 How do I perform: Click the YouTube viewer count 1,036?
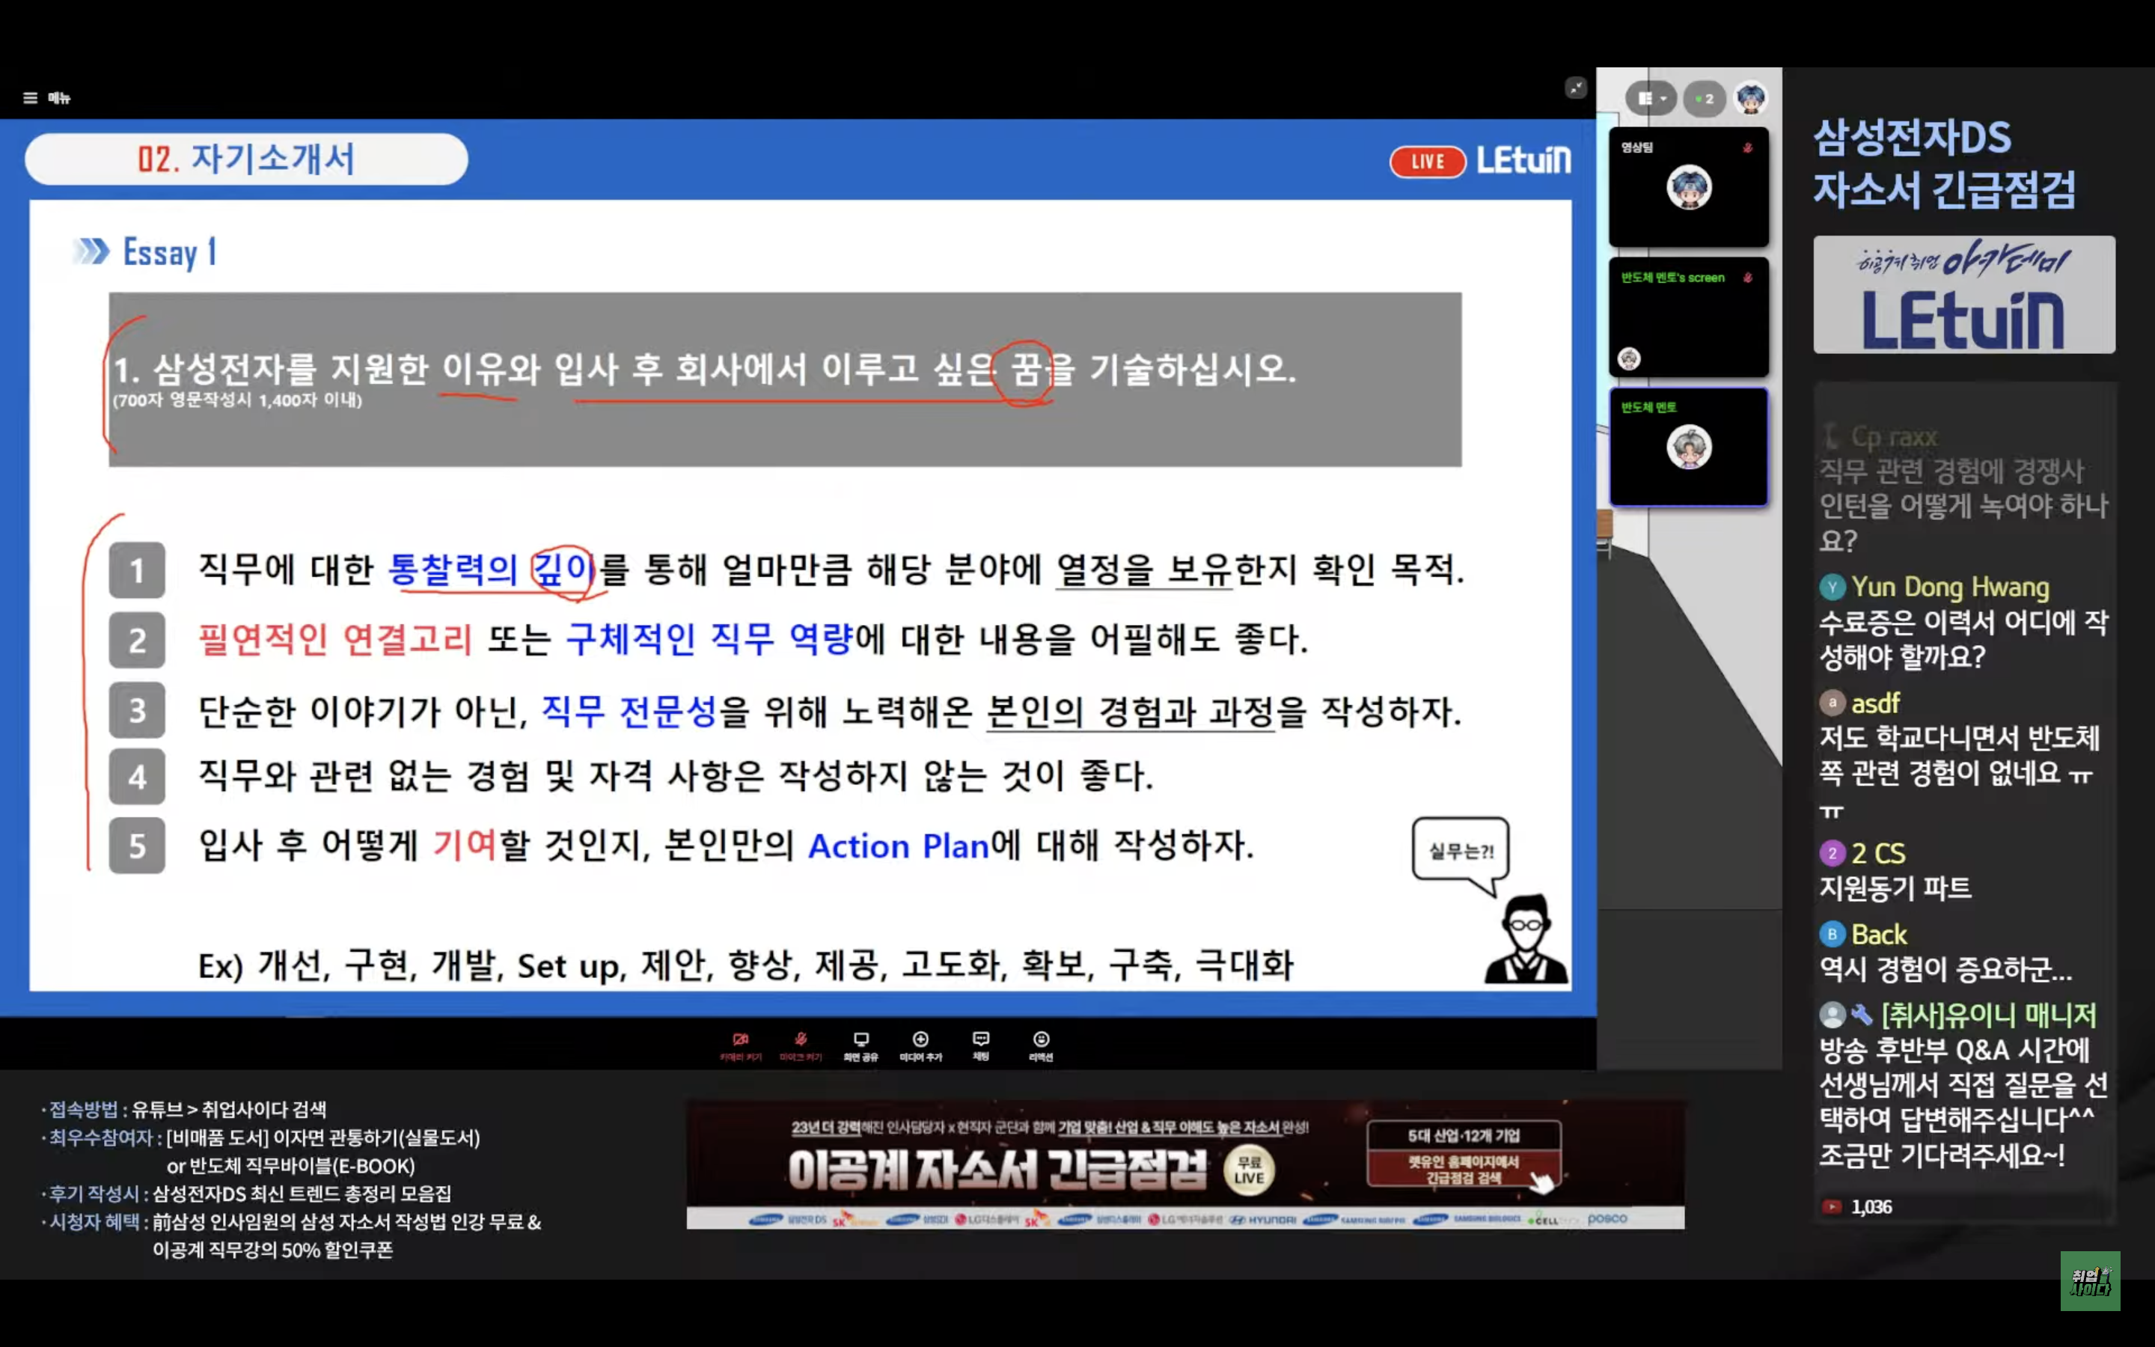1856,1207
